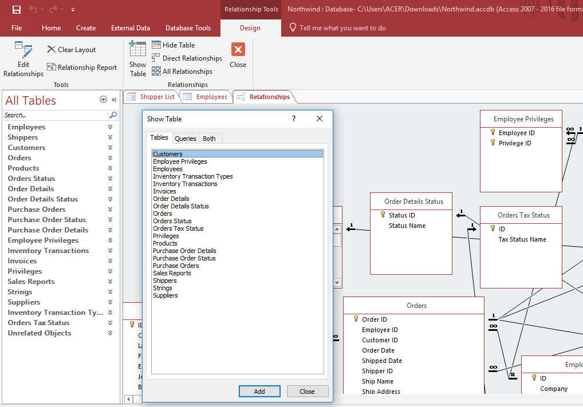Click the Close button in the Show Table dialog
Screen dimensions: 583x407
307,392
